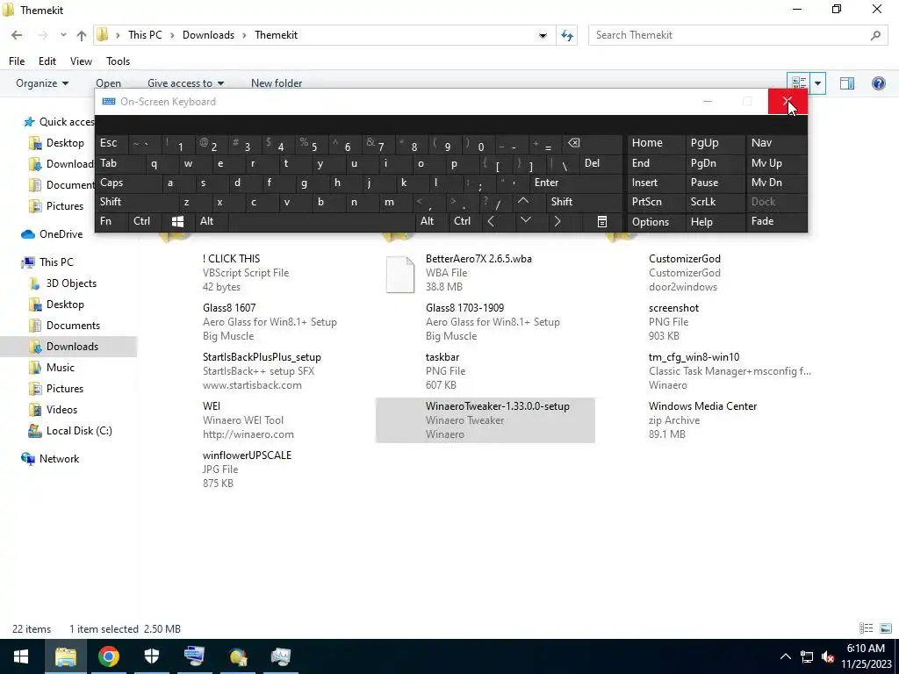The image size is (899, 674).
Task: Click the search magnifier icon
Action: [x=875, y=35]
